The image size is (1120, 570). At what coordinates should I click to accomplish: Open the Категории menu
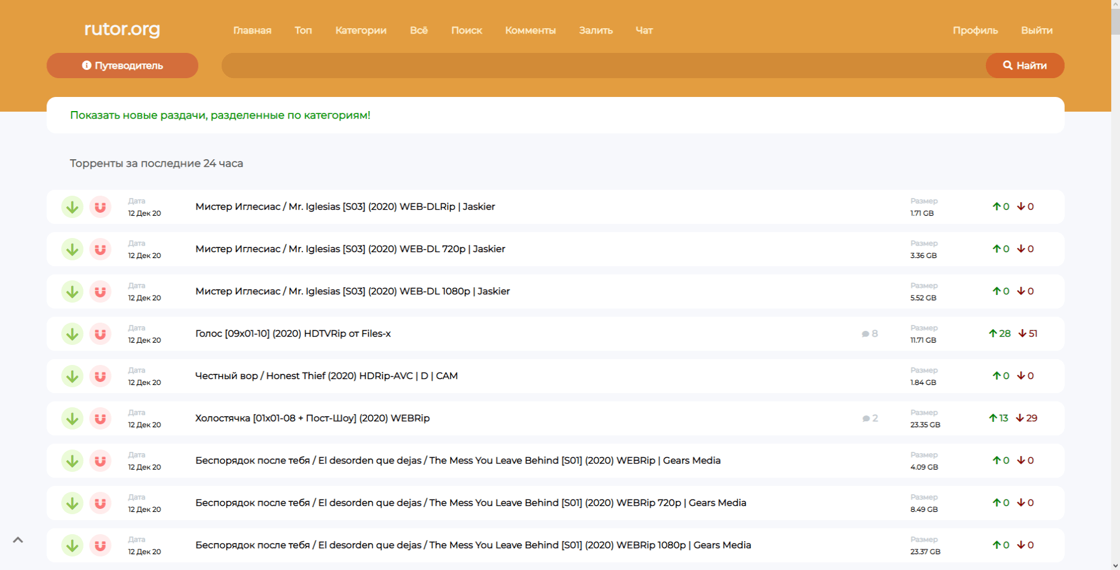click(360, 31)
